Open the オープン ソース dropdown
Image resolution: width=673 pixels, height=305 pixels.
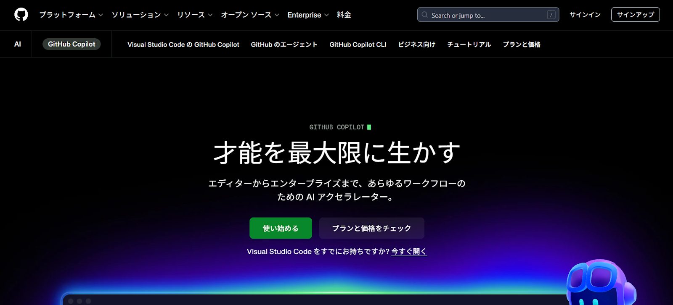250,15
